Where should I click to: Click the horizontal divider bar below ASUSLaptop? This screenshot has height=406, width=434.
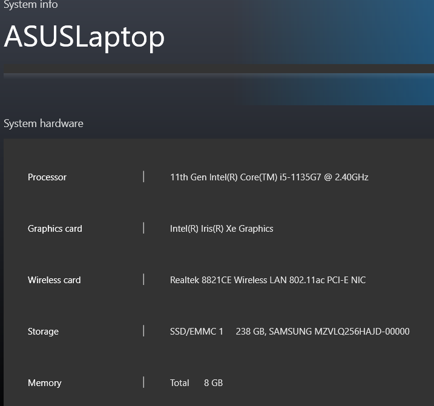tap(217, 75)
